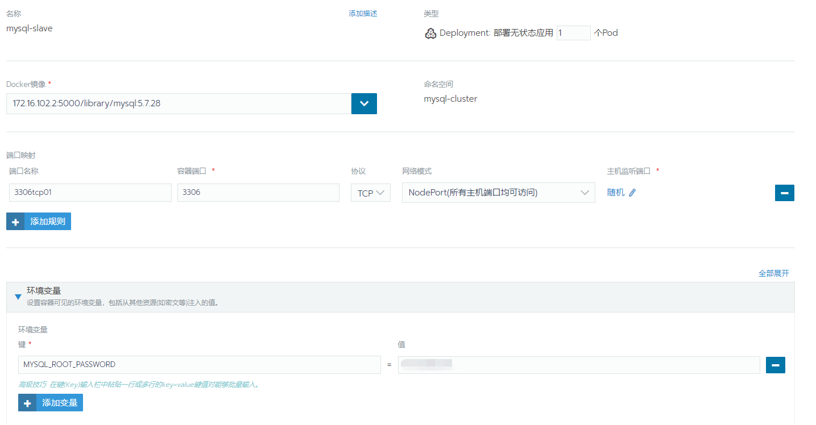
Task: Click the 添加规则 button
Action: tap(39, 222)
